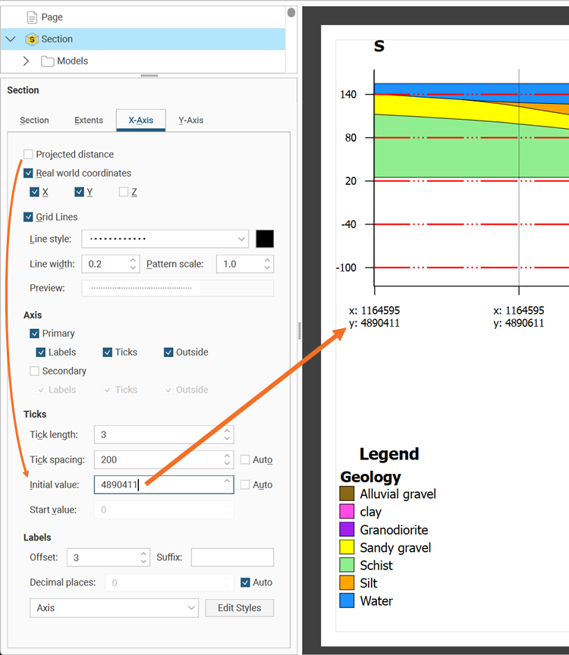This screenshot has height=655, width=569.
Task: Click the Sandy gravel yellow legend swatch
Action: tap(347, 547)
